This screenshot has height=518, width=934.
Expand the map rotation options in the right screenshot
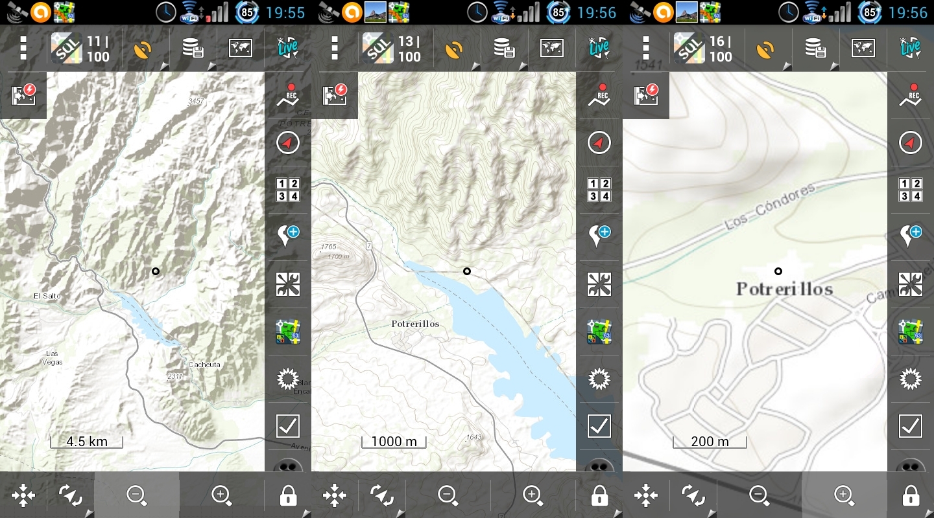tap(694, 496)
